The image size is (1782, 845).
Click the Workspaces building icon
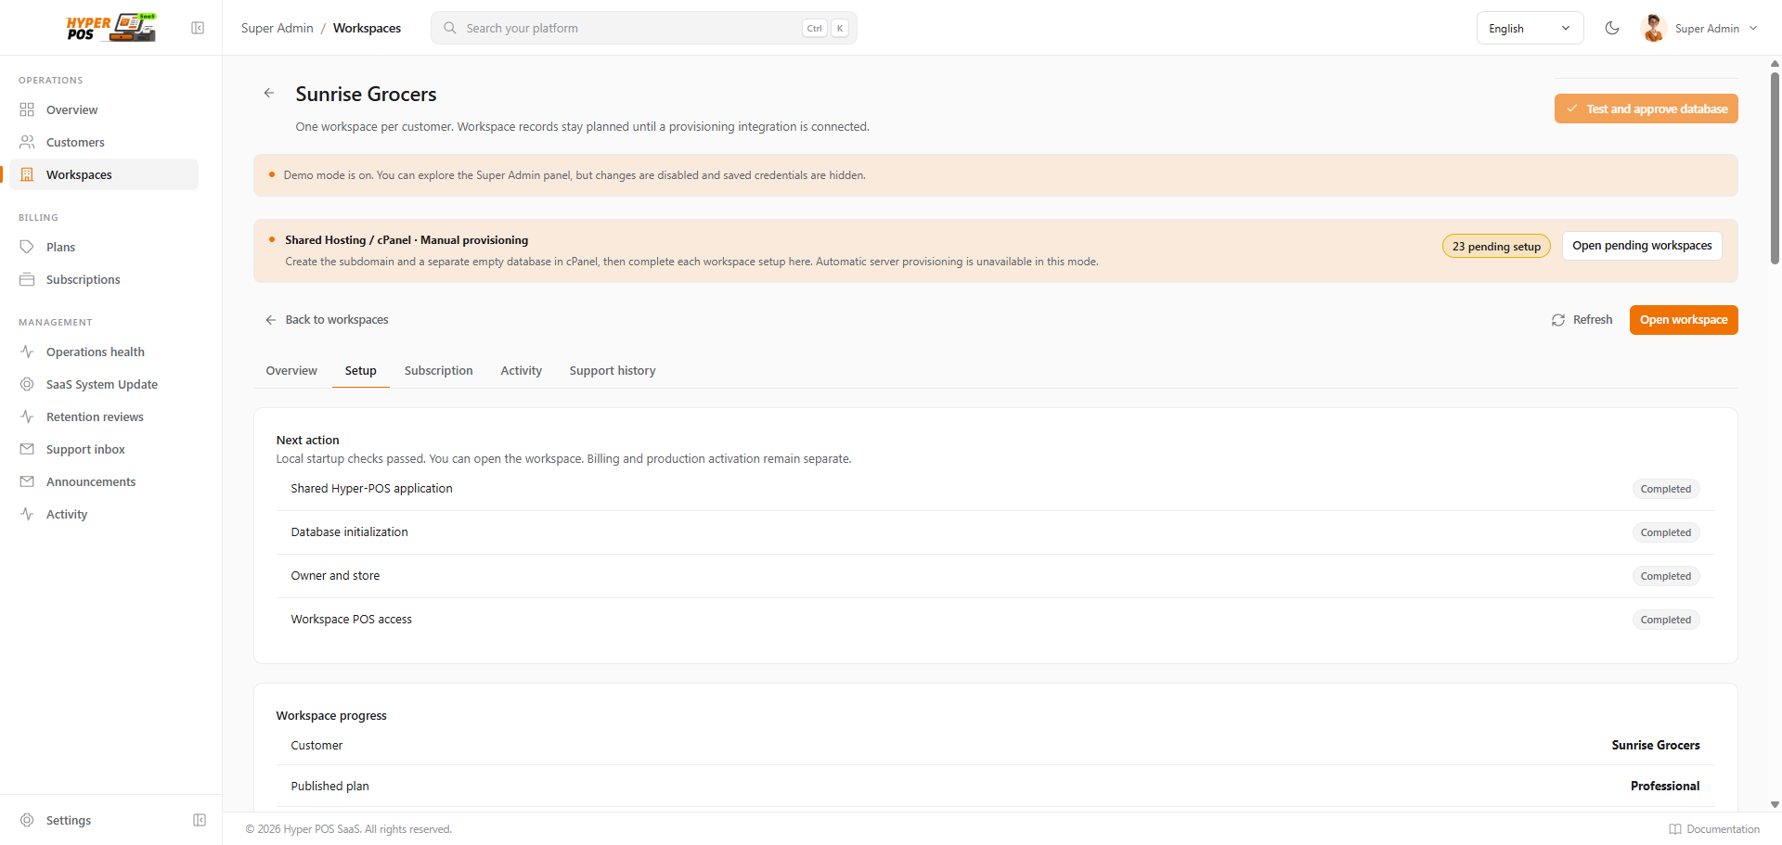click(27, 174)
